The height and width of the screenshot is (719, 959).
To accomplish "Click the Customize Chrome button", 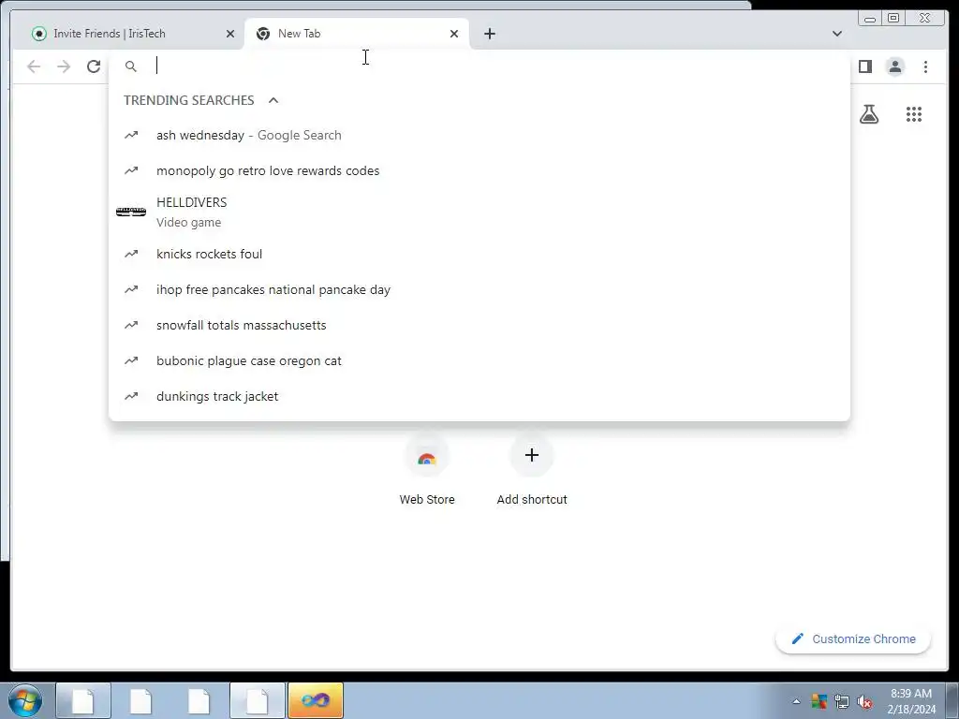I will click(853, 638).
